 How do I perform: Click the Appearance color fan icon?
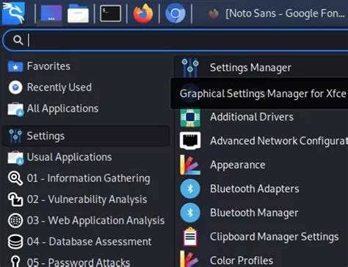coord(190,165)
